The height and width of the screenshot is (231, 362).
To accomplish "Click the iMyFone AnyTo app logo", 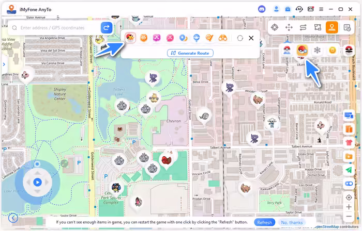I will [11, 9].
